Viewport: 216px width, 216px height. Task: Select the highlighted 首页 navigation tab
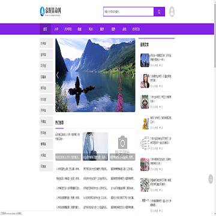point(45,29)
